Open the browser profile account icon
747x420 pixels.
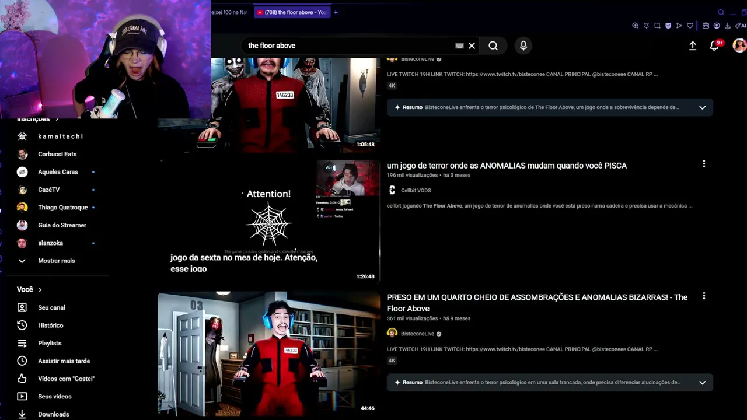(x=717, y=26)
